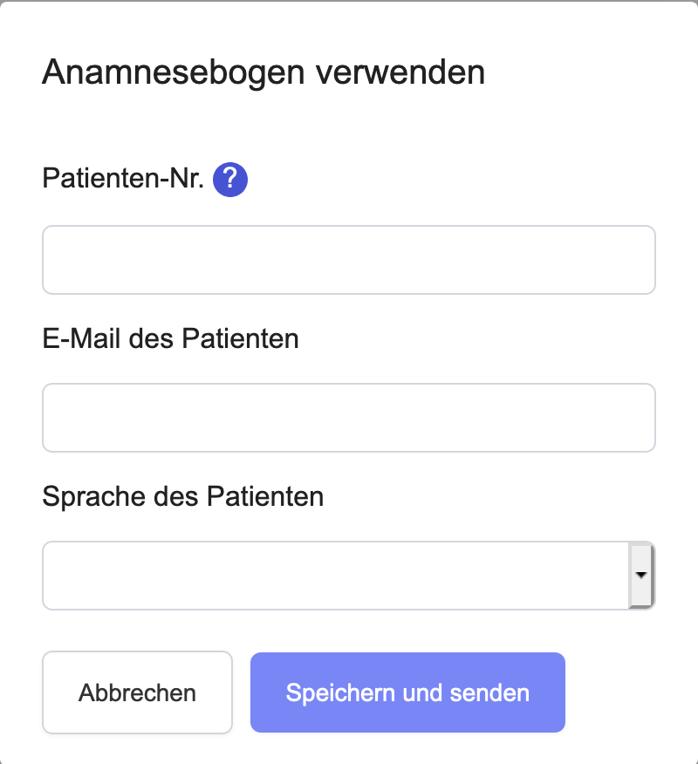Open help for patient number
Image resolution: width=698 pixels, height=764 pixels.
click(230, 180)
